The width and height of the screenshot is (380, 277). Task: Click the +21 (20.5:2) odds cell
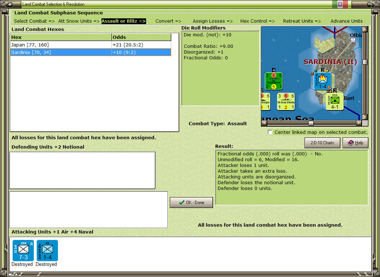click(x=141, y=45)
